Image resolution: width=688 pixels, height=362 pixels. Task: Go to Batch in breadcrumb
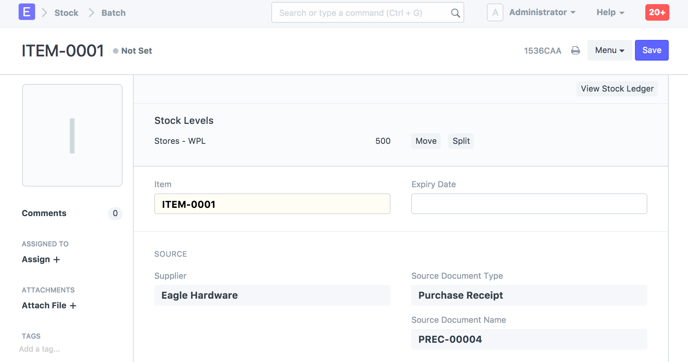[114, 13]
